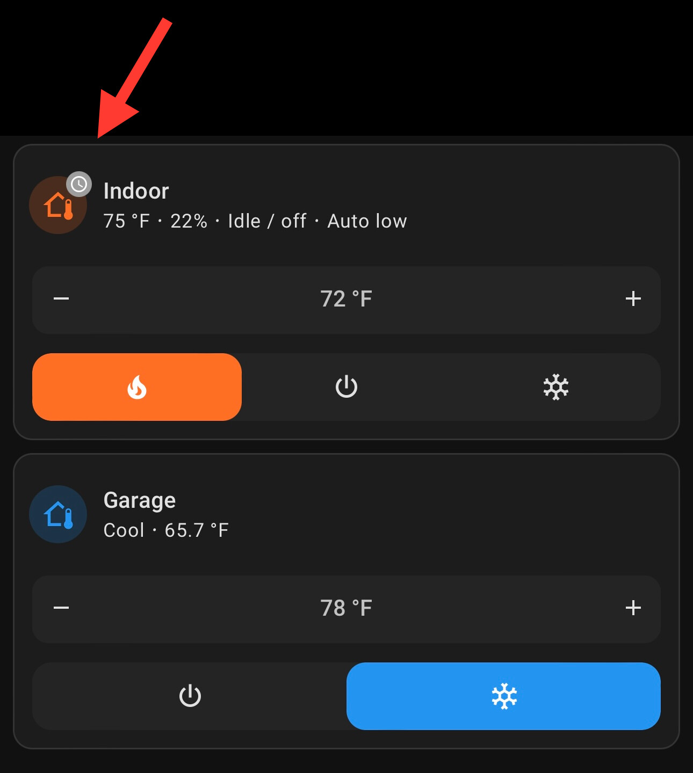Viewport: 693px width, 773px height.
Task: Click the snowflake cool icon on Indoor
Action: [x=556, y=386]
